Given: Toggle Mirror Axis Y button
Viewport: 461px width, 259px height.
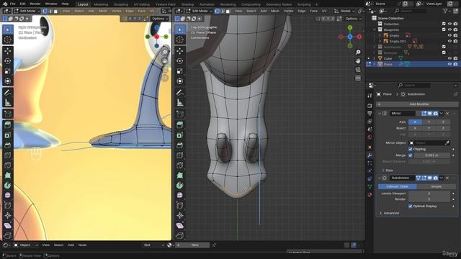Looking at the screenshot, I should pyautogui.click(x=429, y=122).
